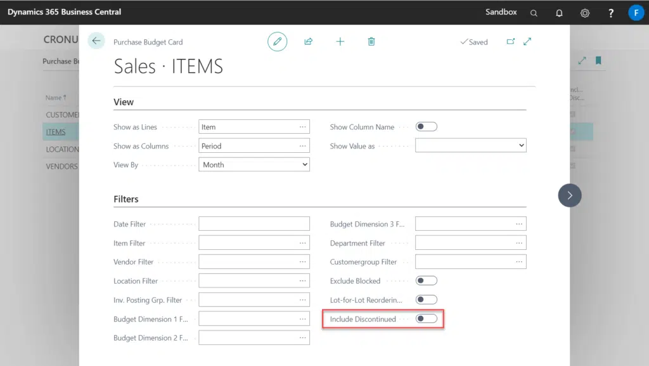Turn on Include Discontinued switch
Image resolution: width=649 pixels, height=366 pixels.
426,318
